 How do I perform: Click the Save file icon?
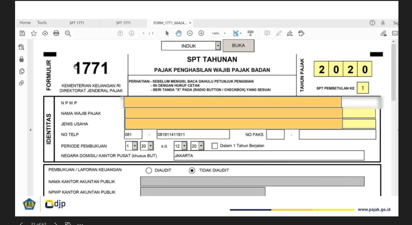(x=22, y=33)
